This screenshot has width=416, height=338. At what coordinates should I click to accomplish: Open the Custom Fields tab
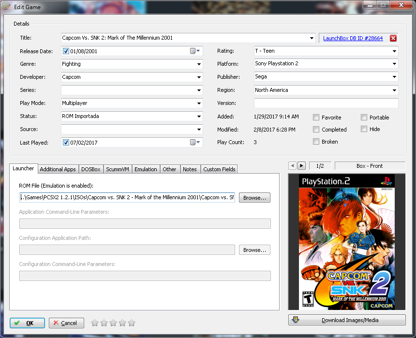(x=219, y=169)
